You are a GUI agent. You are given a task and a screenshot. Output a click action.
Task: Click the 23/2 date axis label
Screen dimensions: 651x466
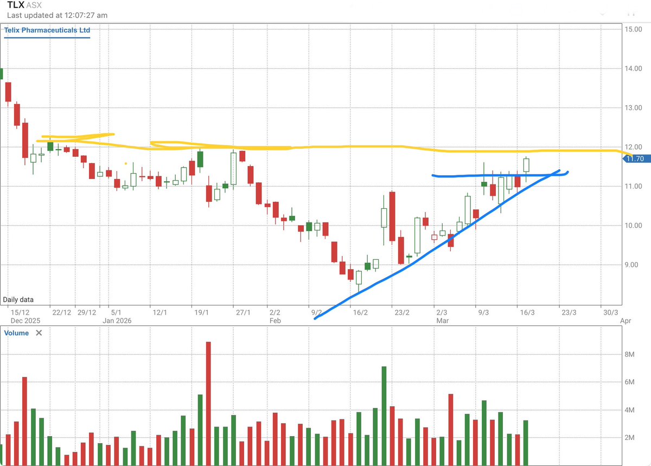(x=402, y=312)
